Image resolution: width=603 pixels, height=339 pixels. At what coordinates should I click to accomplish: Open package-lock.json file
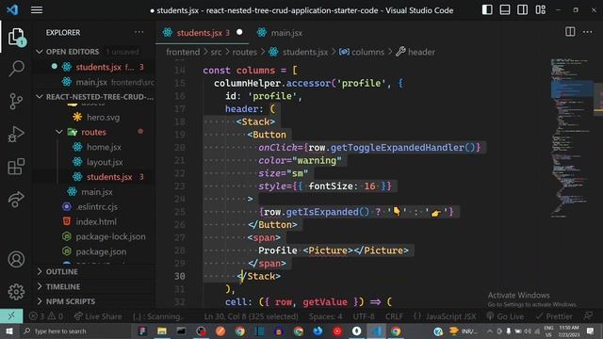pyautogui.click(x=95, y=236)
